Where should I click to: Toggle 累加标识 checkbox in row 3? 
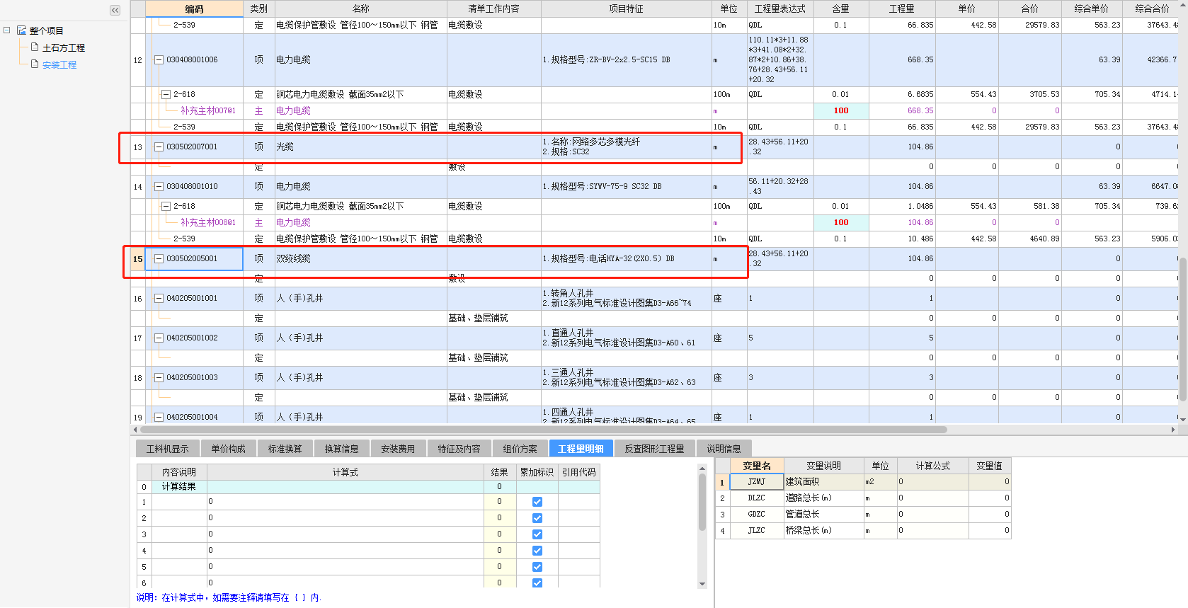[x=537, y=534]
